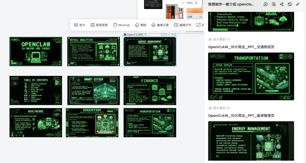
Task: Open the files/assets icon in chat header
Action: pyautogui.click(x=290, y=4)
